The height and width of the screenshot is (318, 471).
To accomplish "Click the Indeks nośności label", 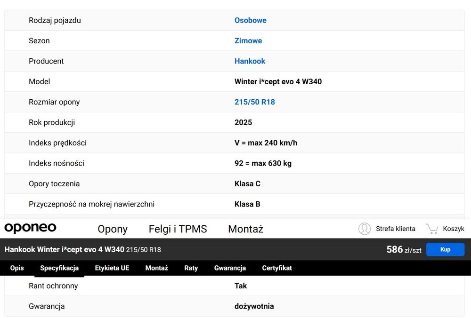I will click(56, 163).
